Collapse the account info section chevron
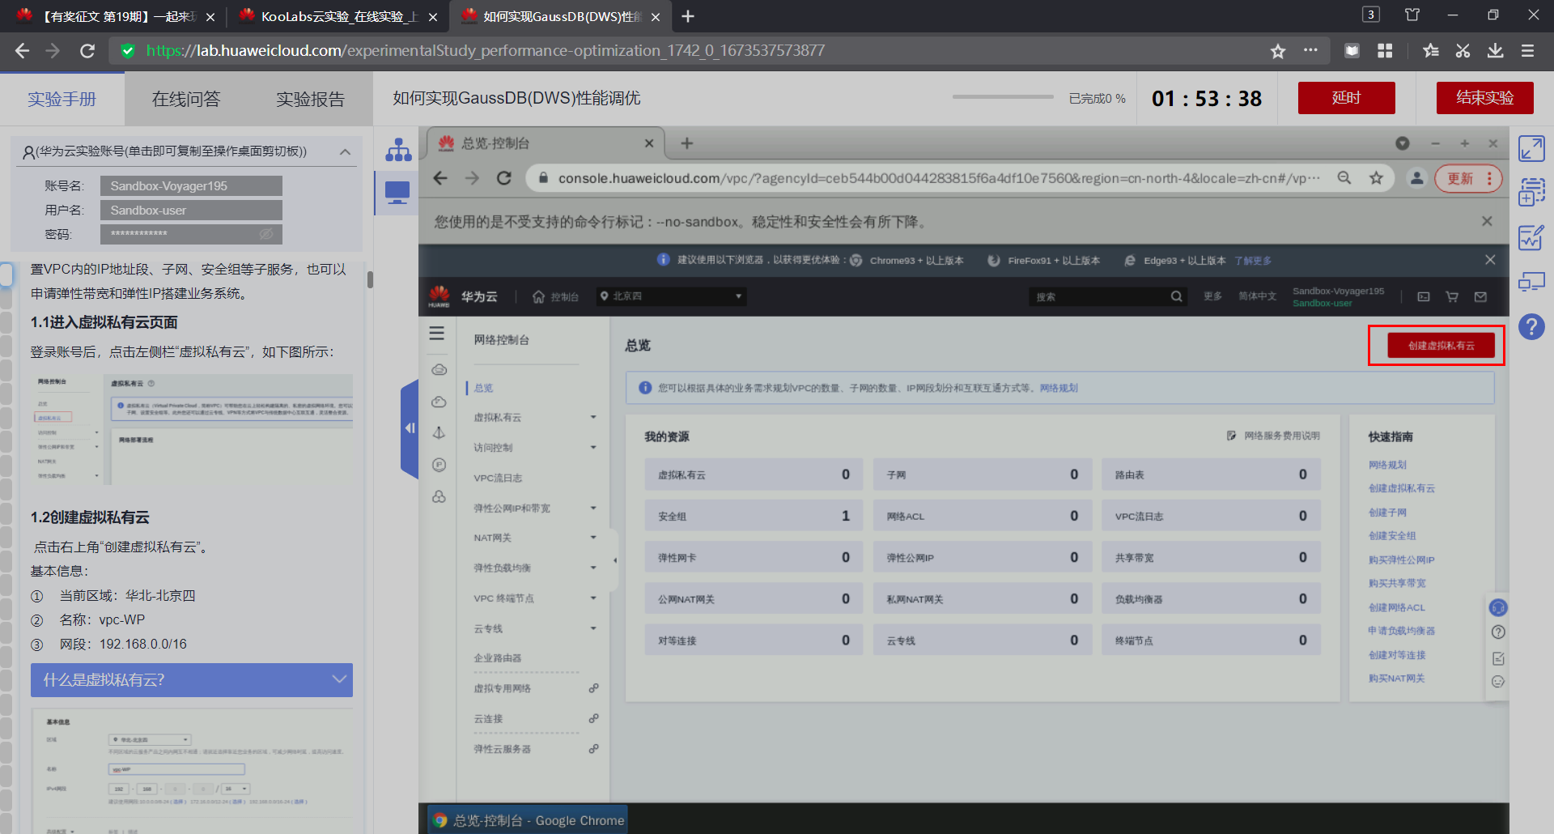The height and width of the screenshot is (834, 1554). (346, 151)
